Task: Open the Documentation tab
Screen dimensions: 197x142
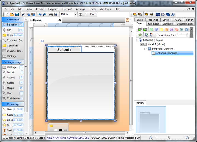Action: 185,24
